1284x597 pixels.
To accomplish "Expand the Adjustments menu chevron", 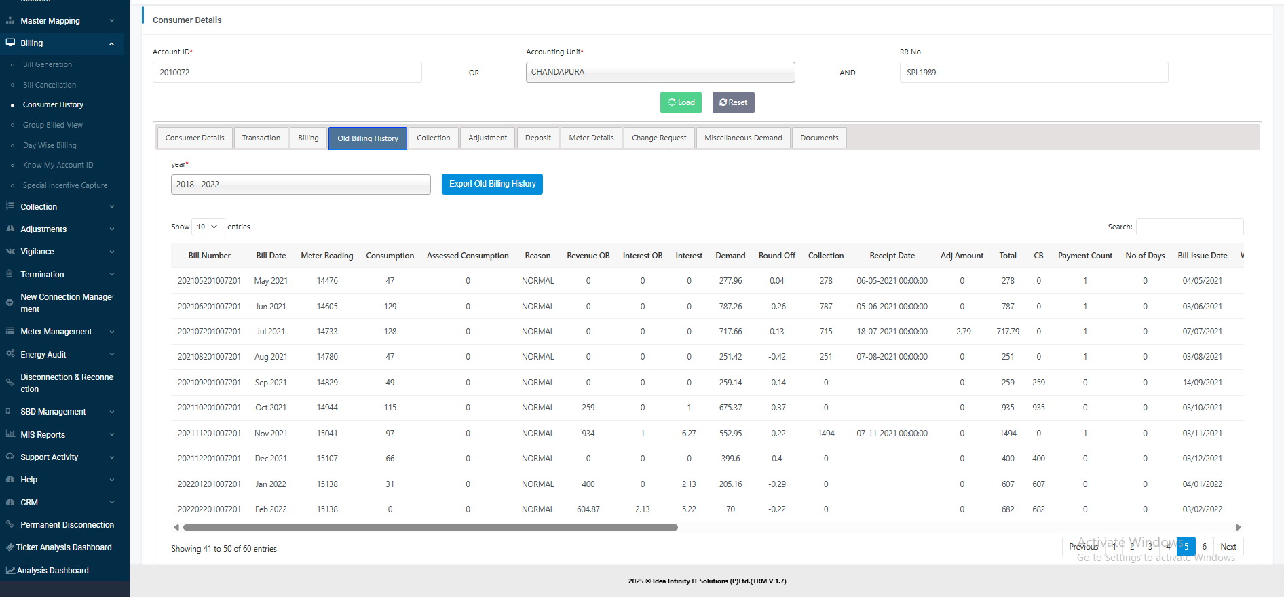I will (x=111, y=229).
